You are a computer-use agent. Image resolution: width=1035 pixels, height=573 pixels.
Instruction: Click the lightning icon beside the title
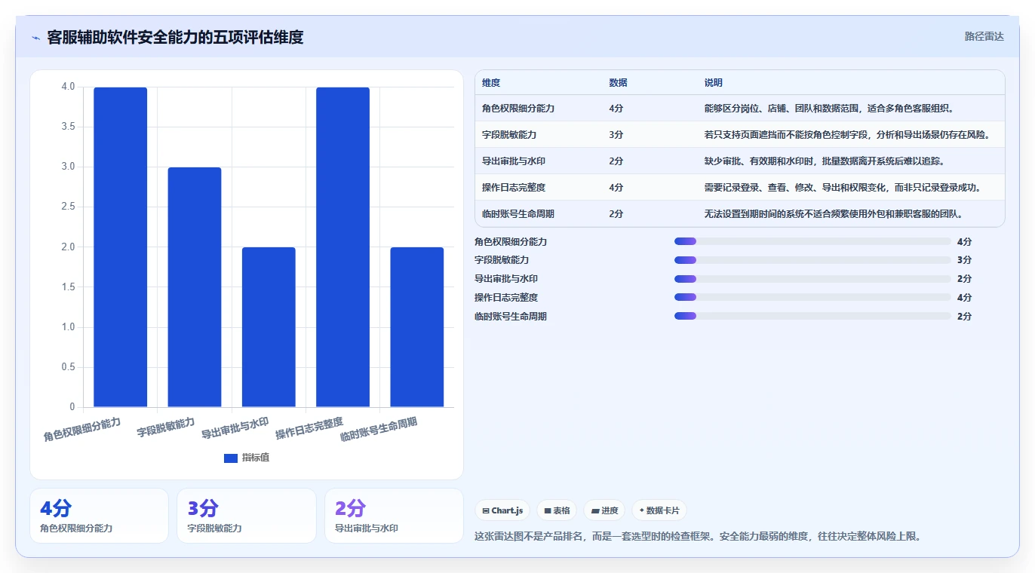[x=35, y=38]
